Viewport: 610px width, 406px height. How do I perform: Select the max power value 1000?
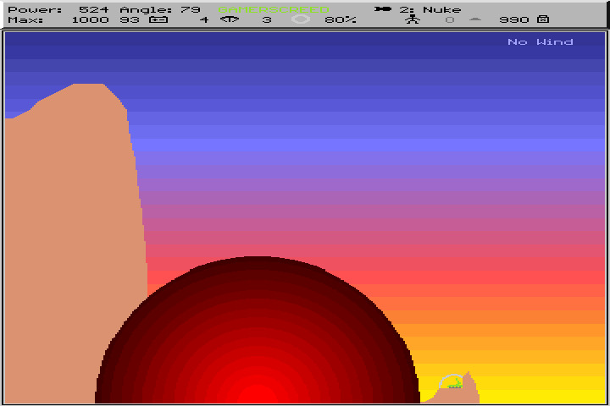point(91,19)
